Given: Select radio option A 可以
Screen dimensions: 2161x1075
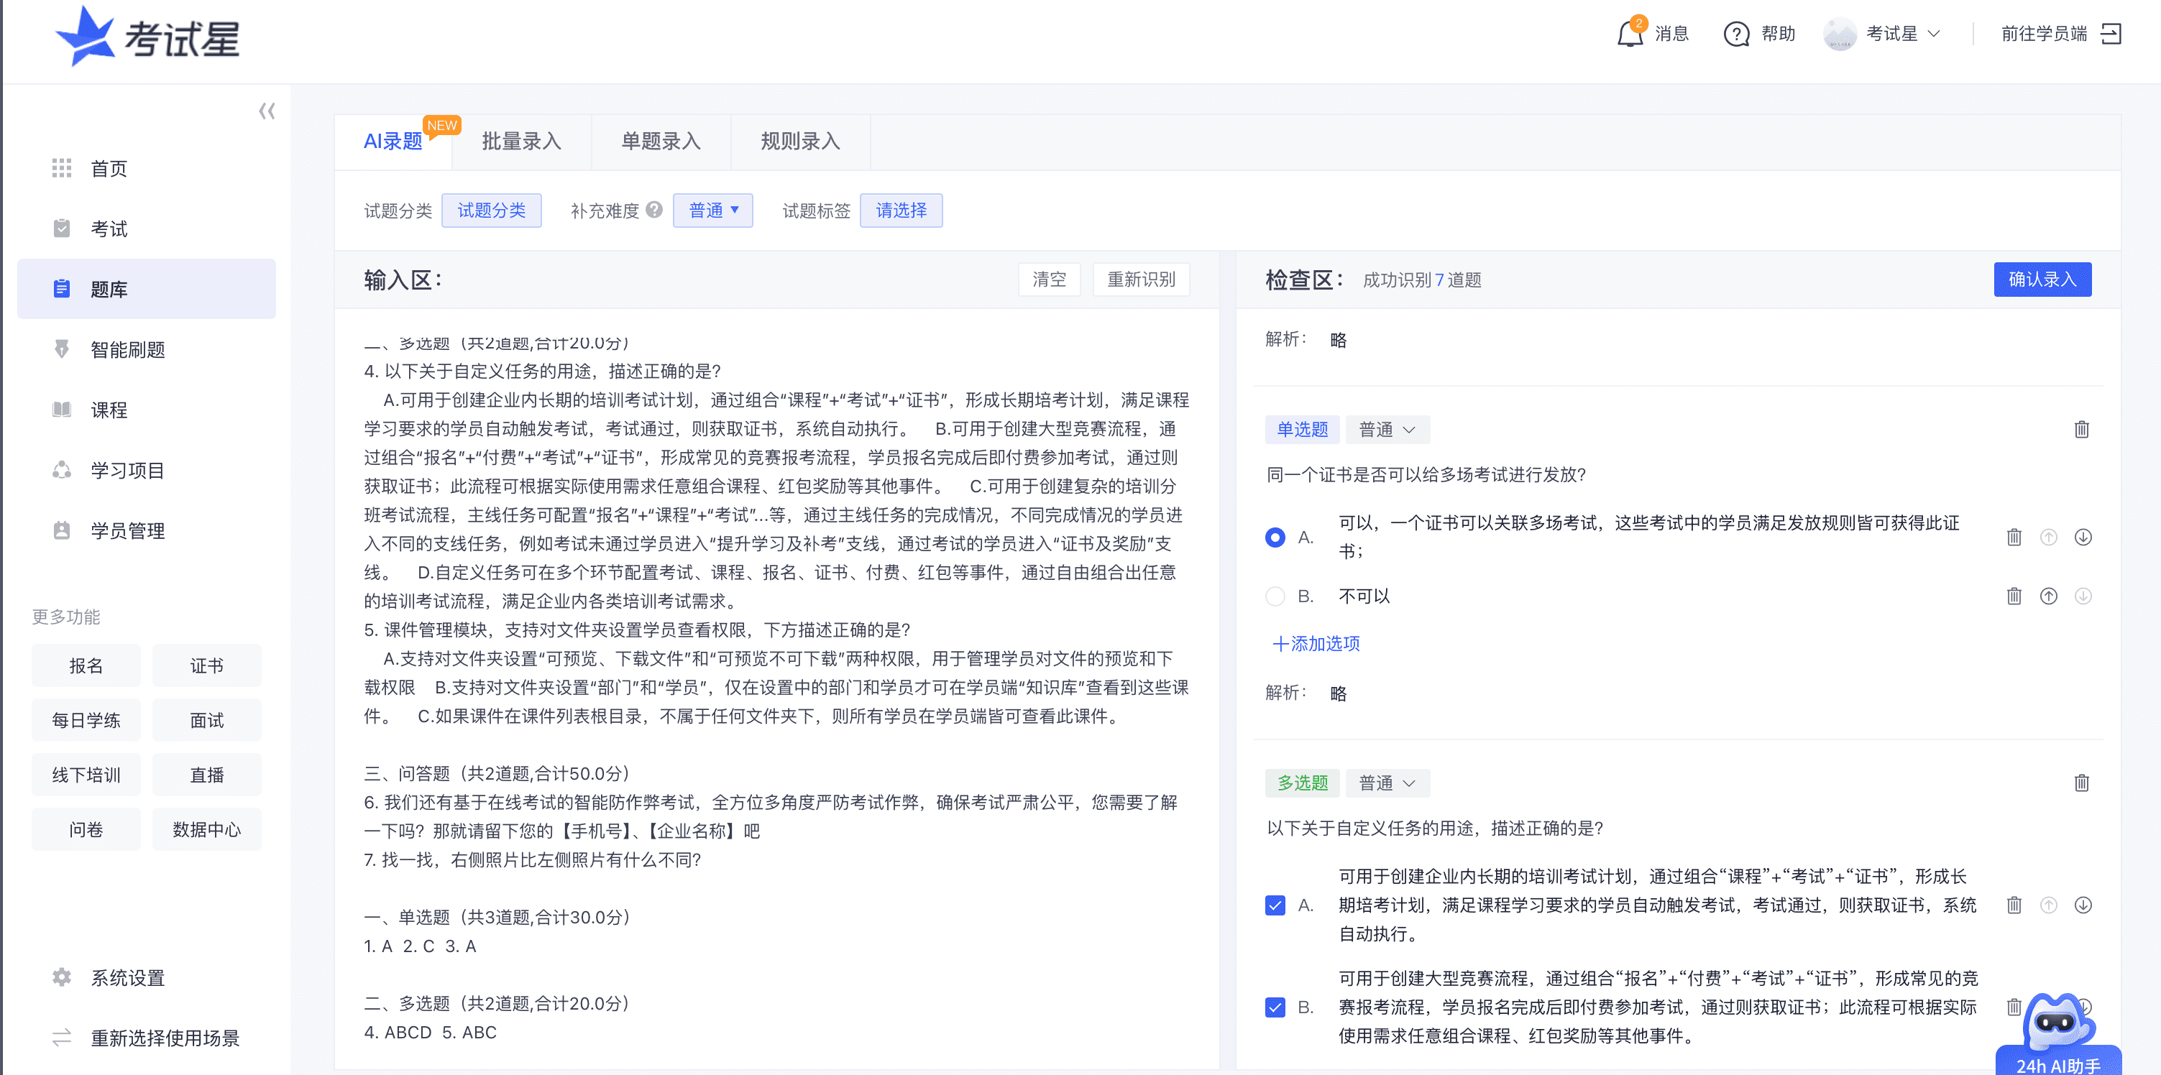Looking at the screenshot, I should click(x=1275, y=537).
